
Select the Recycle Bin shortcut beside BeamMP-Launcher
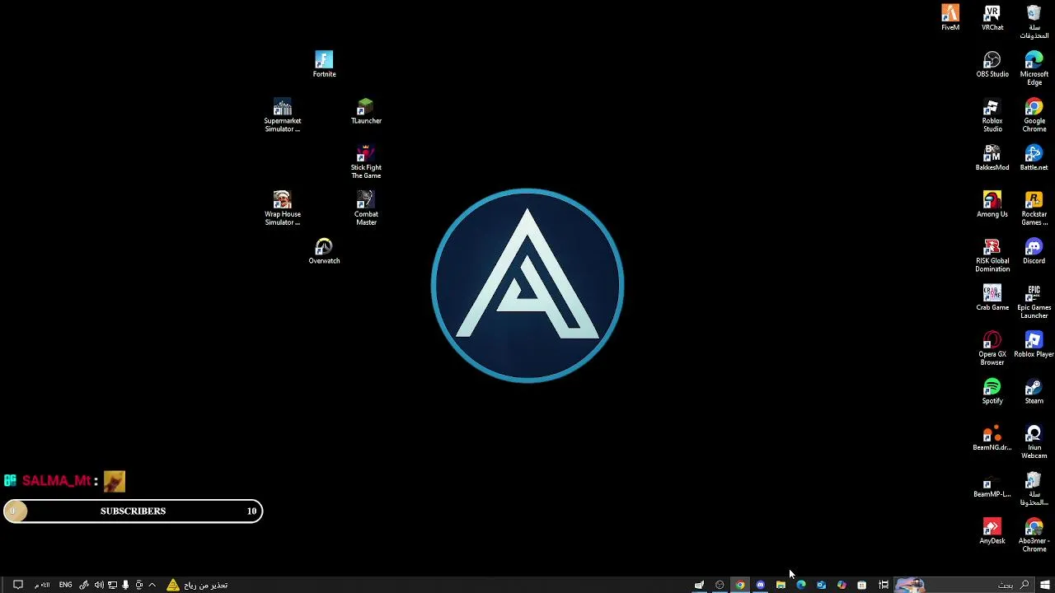click(1034, 488)
